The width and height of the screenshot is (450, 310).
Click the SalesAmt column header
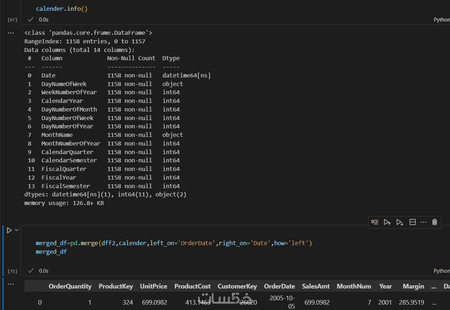click(316, 286)
